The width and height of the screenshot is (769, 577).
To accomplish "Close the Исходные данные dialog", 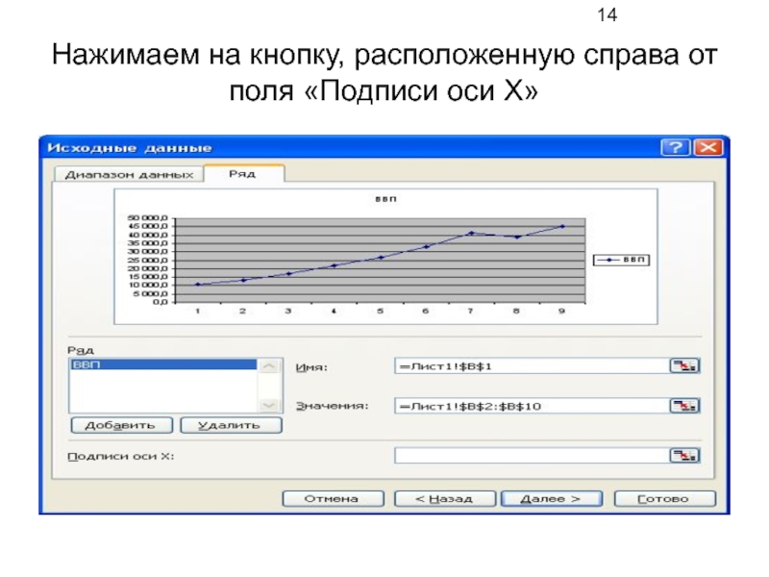I will (708, 147).
